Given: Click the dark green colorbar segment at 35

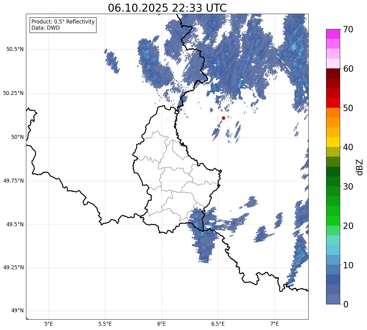Looking at the screenshot, I should point(333,171).
